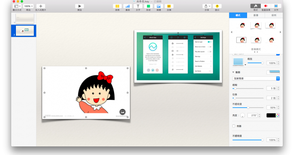Insert a table with the 表格 icon
The width and height of the screenshot is (294, 155).
tap(117, 6)
